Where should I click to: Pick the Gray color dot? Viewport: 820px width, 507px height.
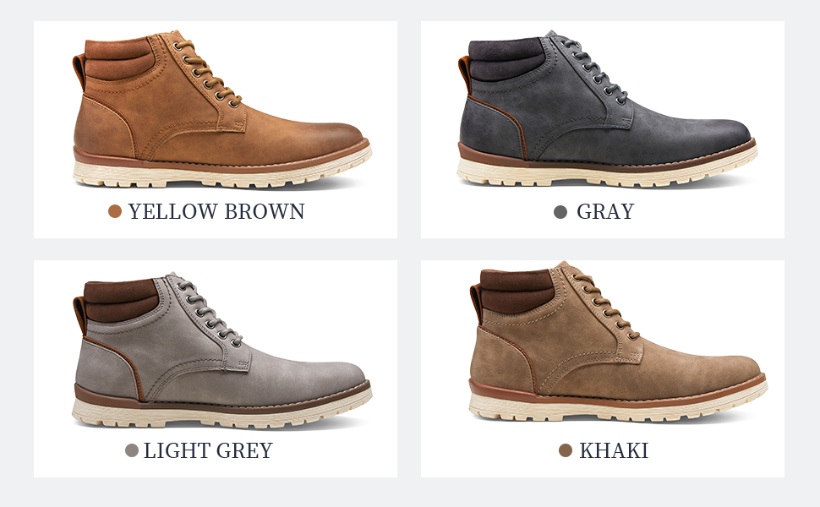point(560,212)
